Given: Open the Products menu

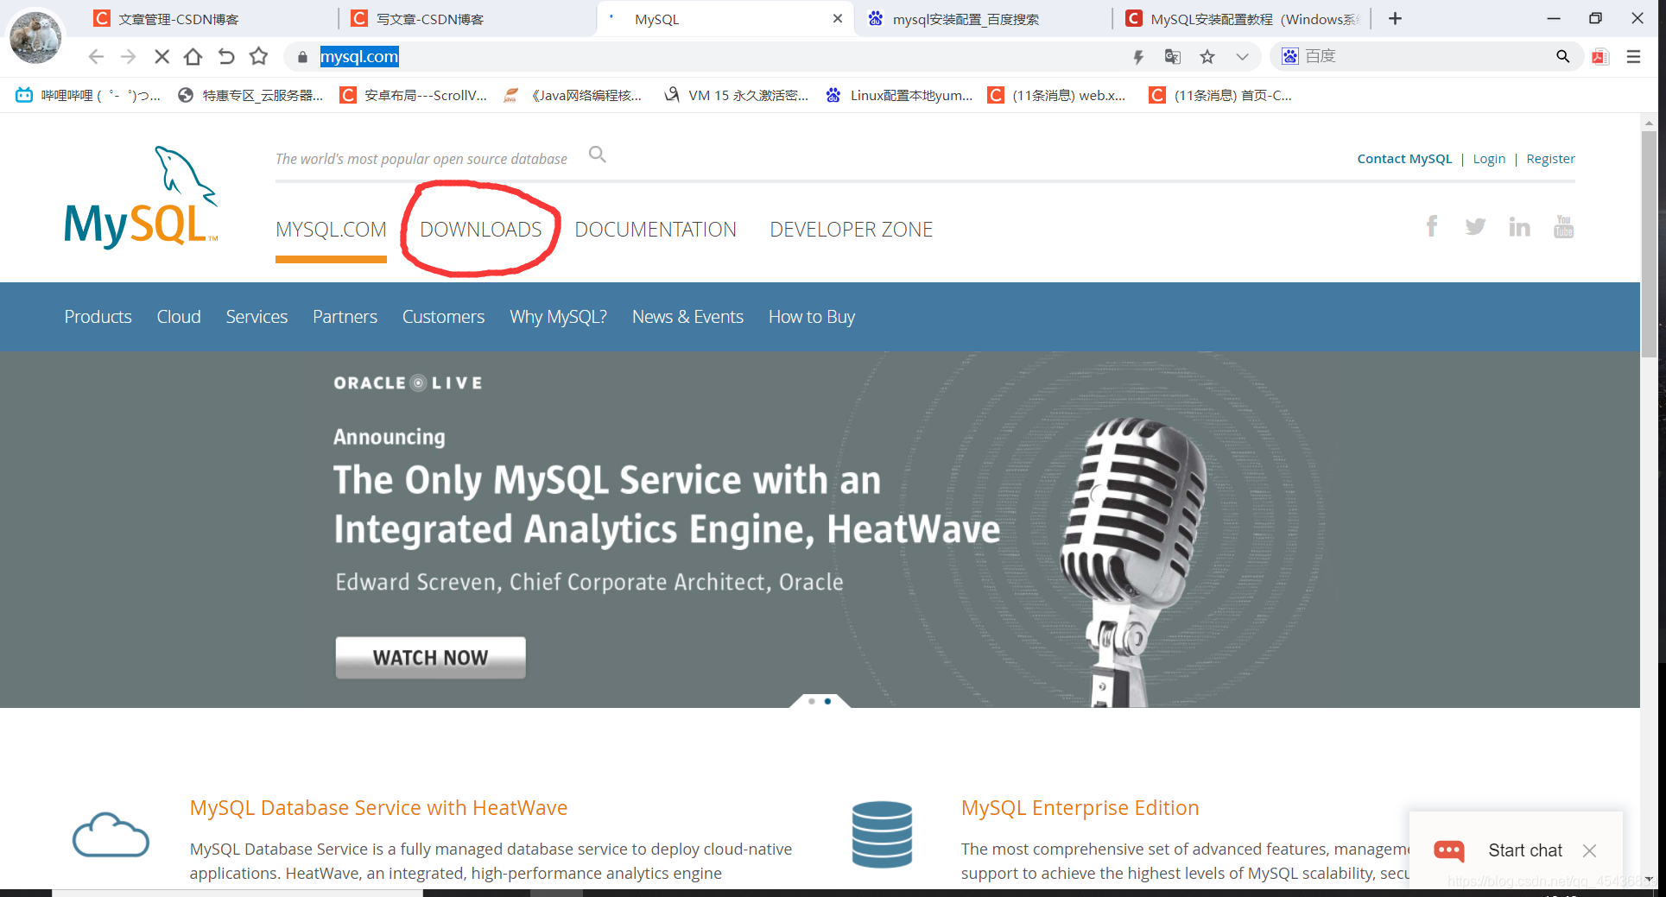Looking at the screenshot, I should [98, 317].
